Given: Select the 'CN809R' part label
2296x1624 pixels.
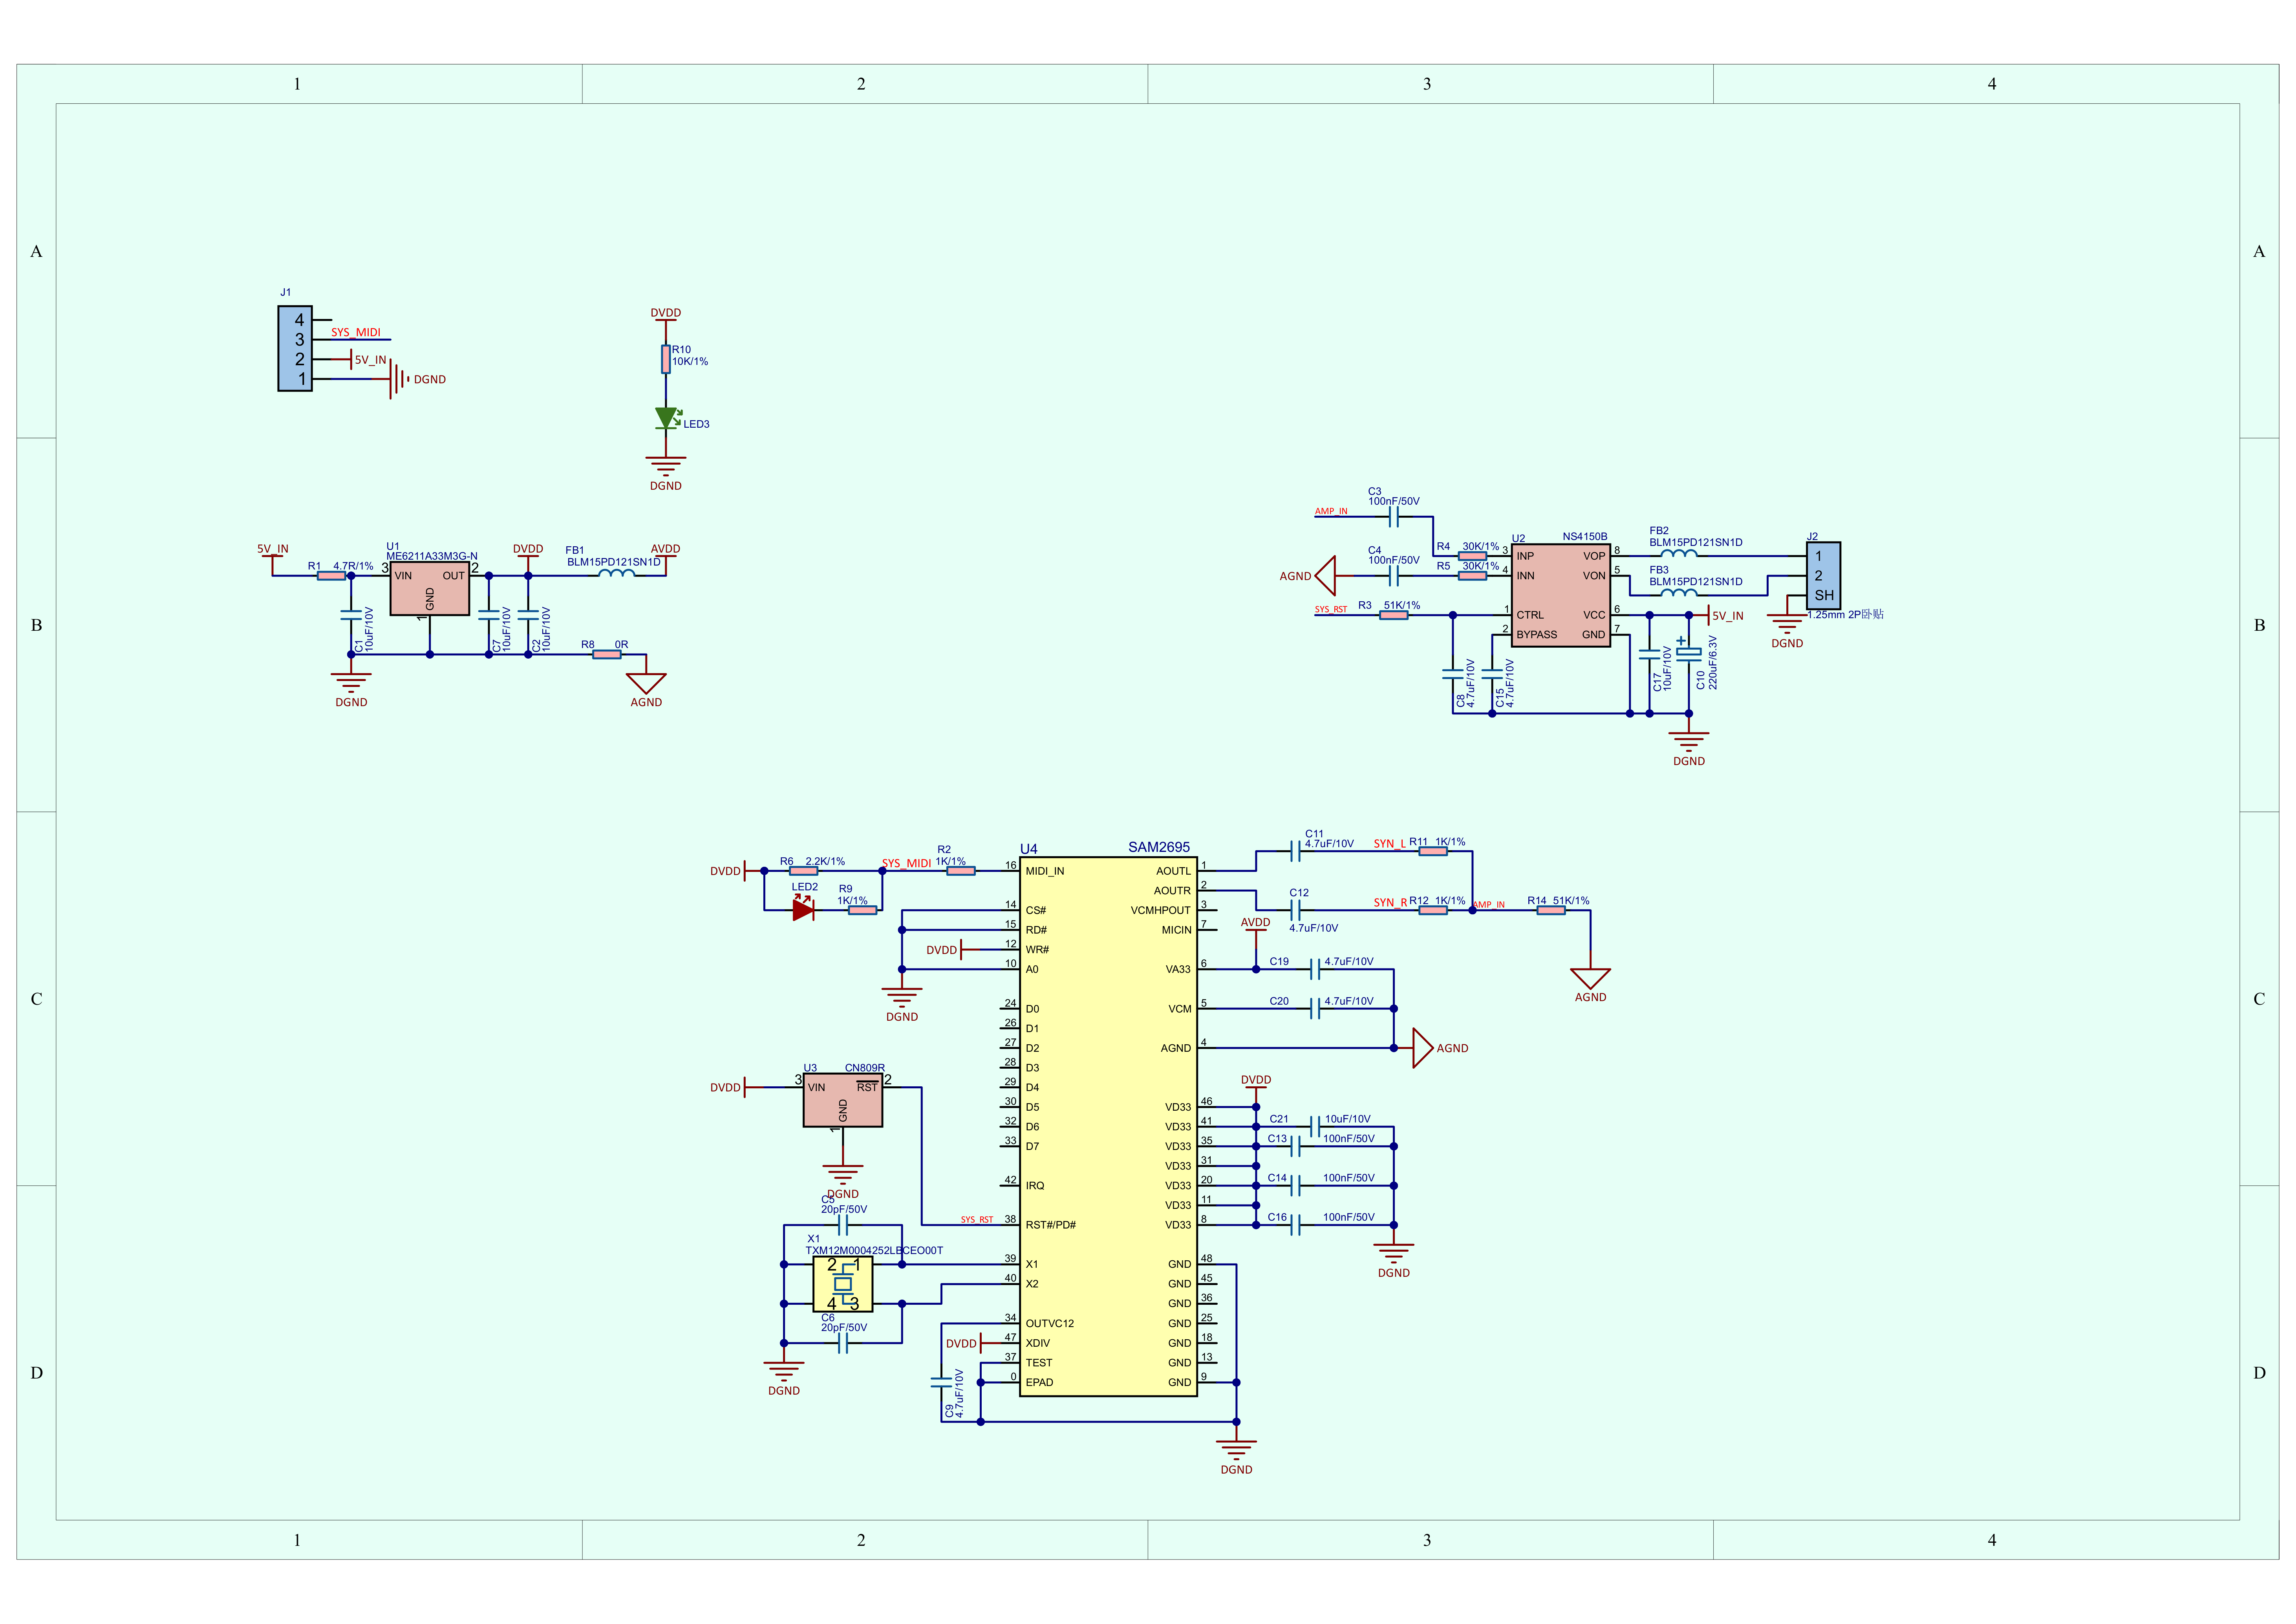Looking at the screenshot, I should 865,1068.
